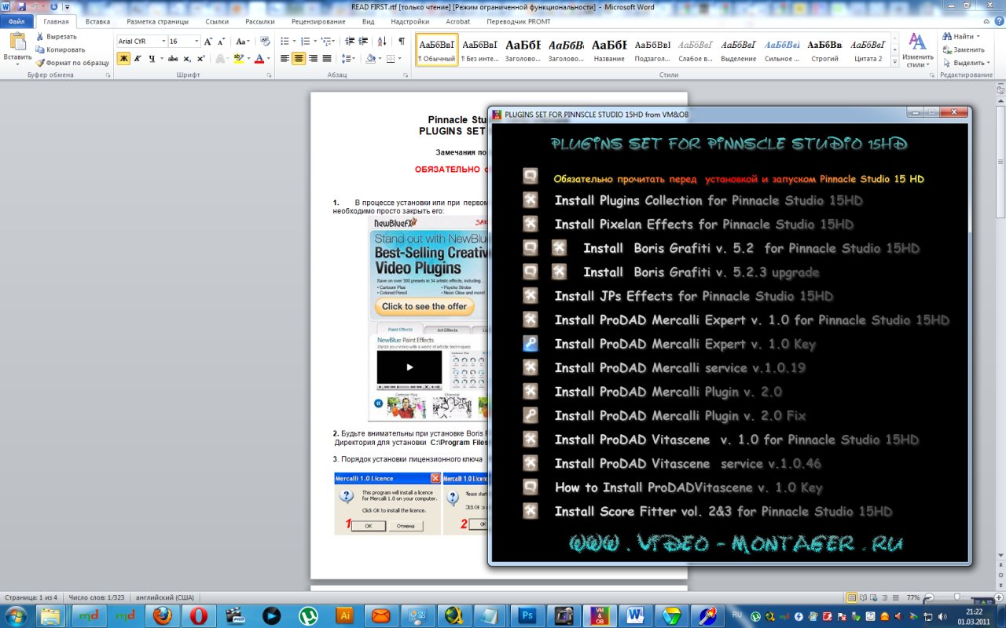
Task: Open the Заменить replace tool
Action: [x=963, y=49]
